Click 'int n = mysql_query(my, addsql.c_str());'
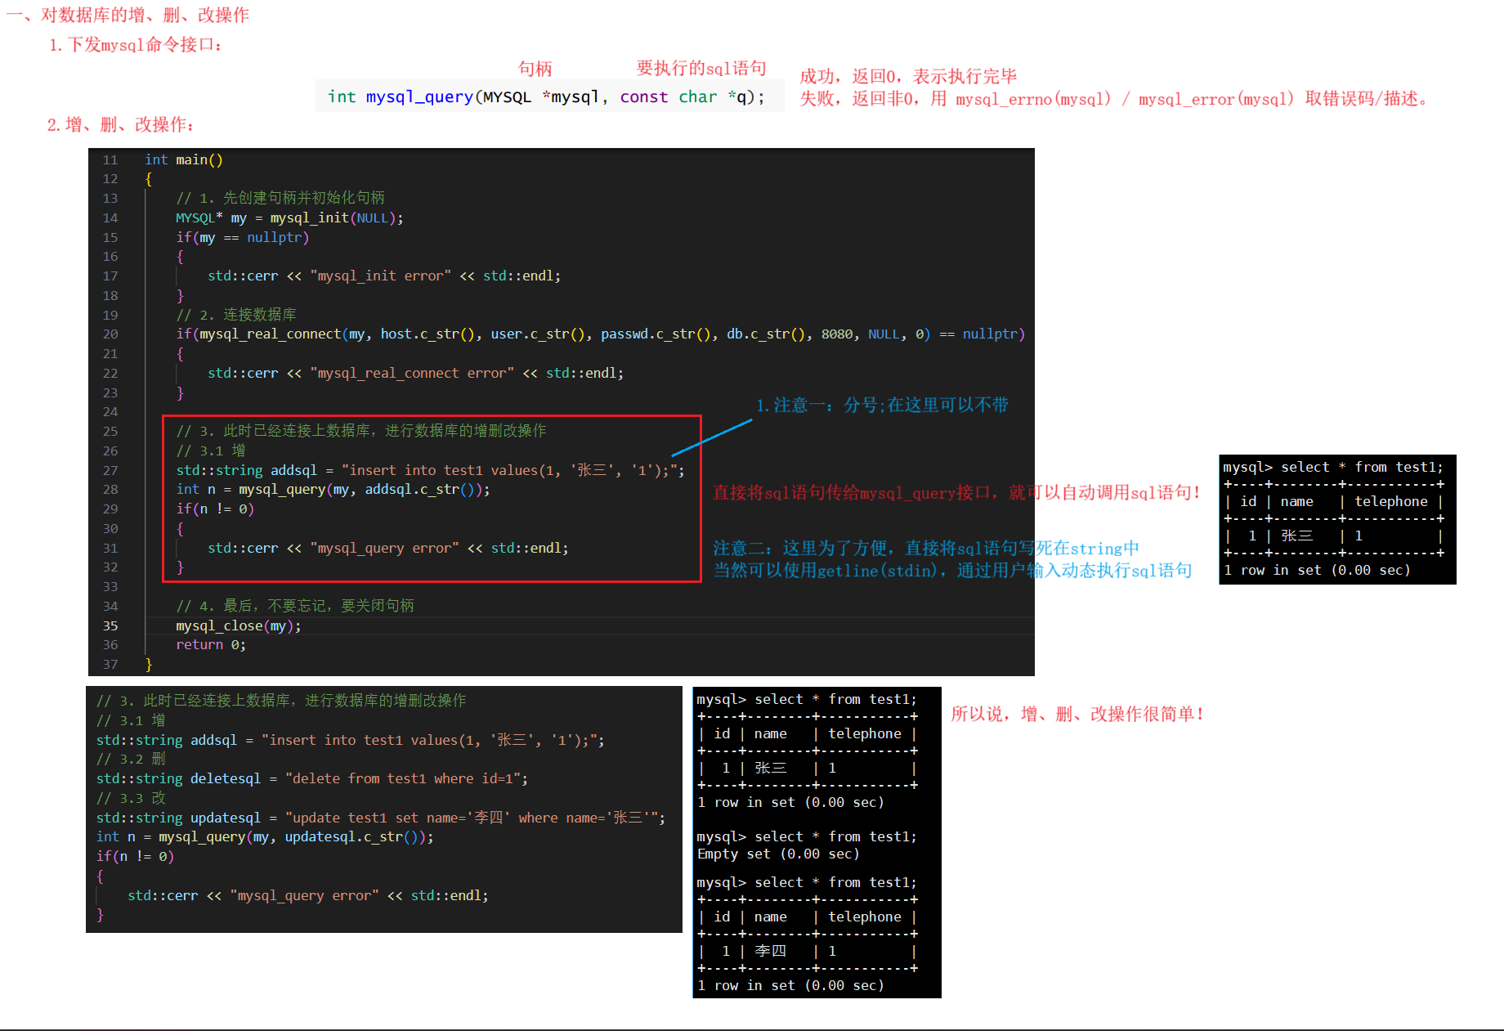The height and width of the screenshot is (1031, 1504). click(333, 489)
